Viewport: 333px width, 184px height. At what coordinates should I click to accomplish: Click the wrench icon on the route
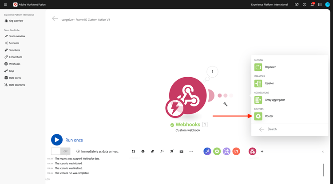tap(225, 104)
